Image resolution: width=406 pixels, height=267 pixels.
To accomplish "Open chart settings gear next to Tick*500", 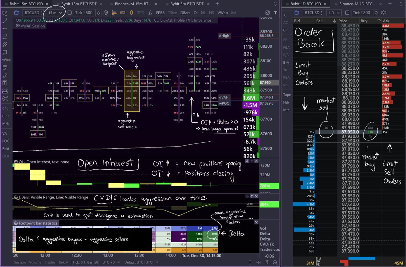I will [x=106, y=13].
